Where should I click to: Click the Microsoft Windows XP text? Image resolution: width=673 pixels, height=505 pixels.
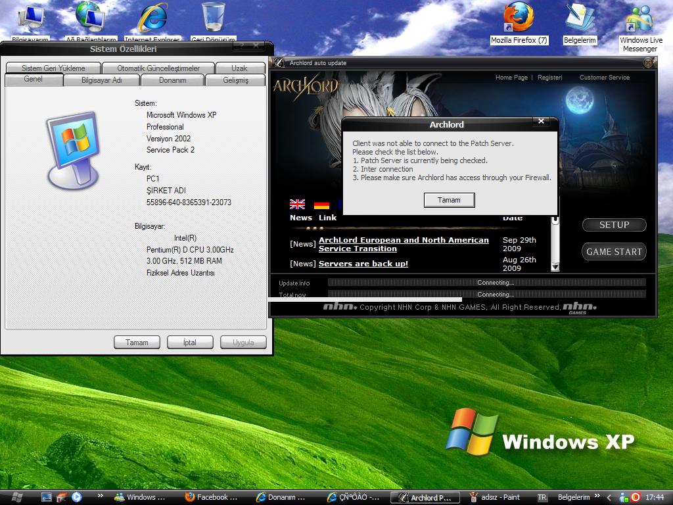pyautogui.click(x=181, y=115)
